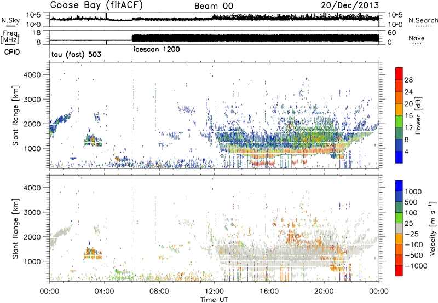This screenshot has height=303, width=438.
Task: Click the "20:00" time tick label
Action: [x=324, y=292]
